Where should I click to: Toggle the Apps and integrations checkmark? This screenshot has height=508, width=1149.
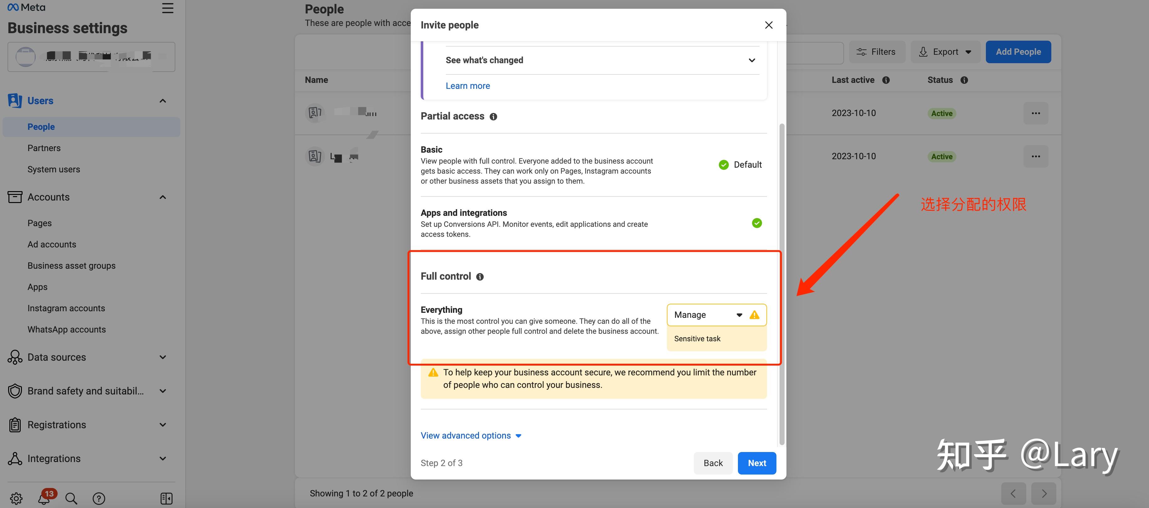[x=756, y=223]
